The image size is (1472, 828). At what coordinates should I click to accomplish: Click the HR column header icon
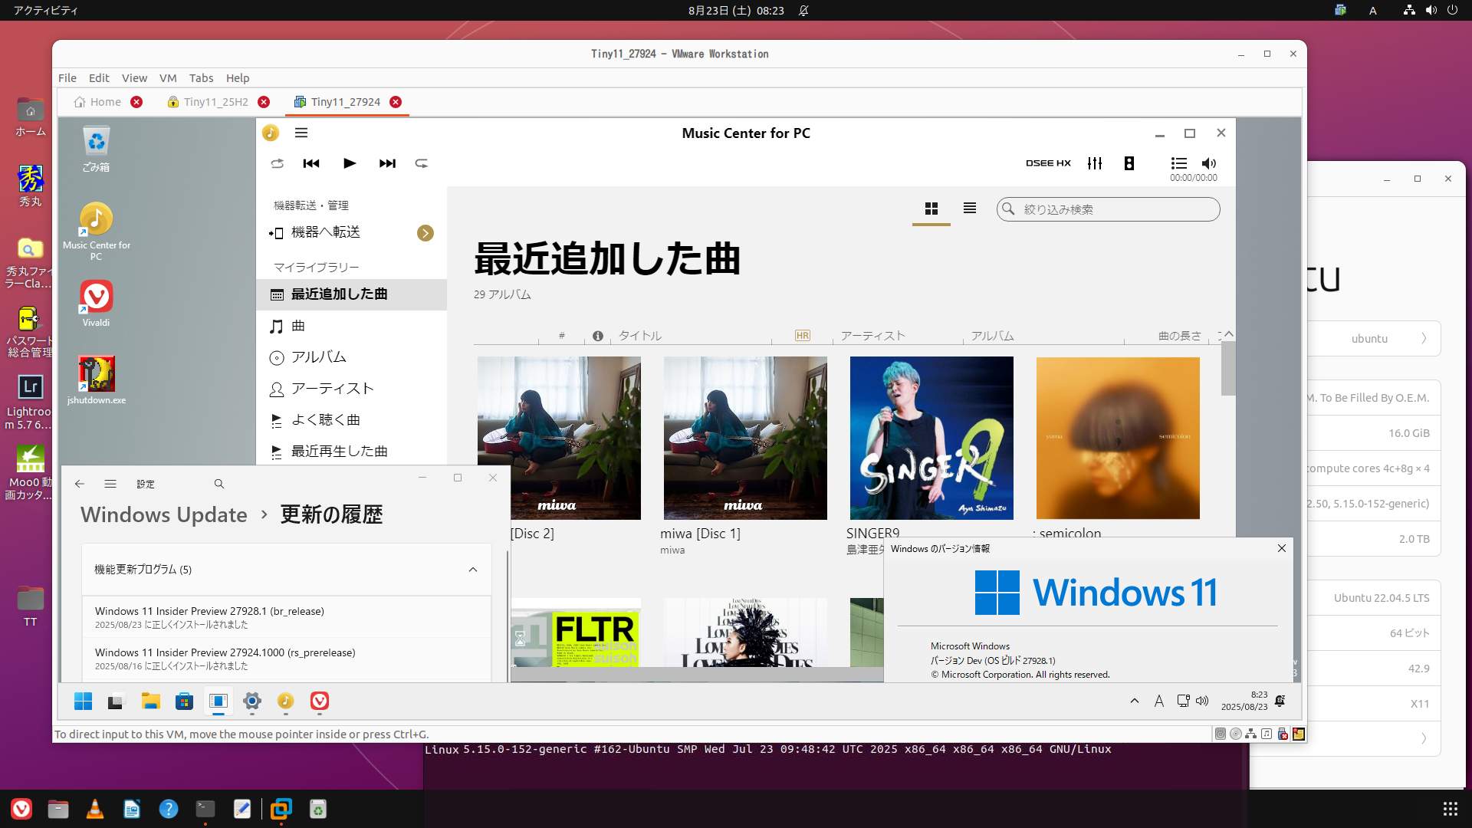point(803,336)
